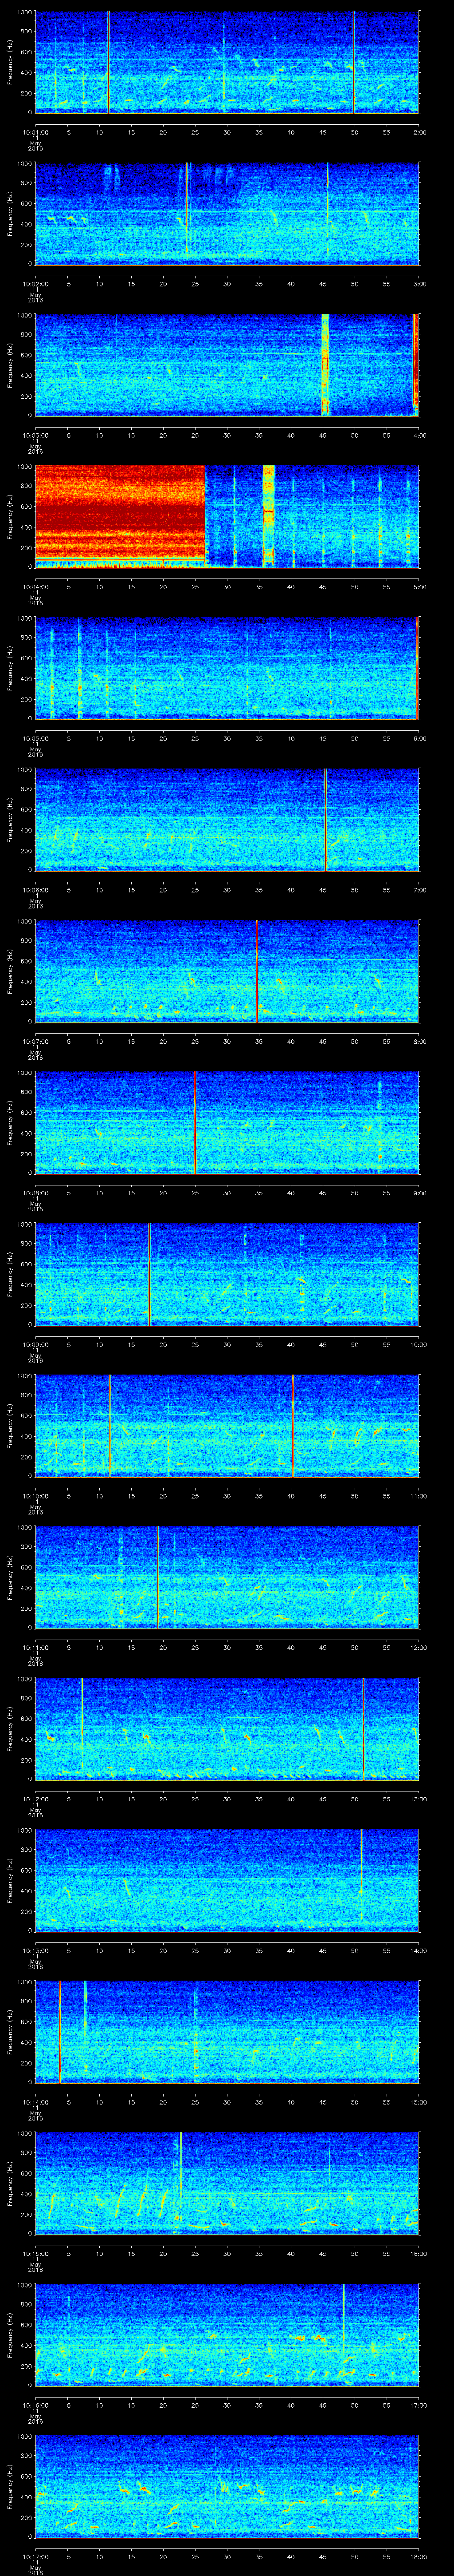Screen dimensions: 454x2576
Task: Click the 10:16:00 start time label
Action: pyautogui.click(x=35, y=2405)
